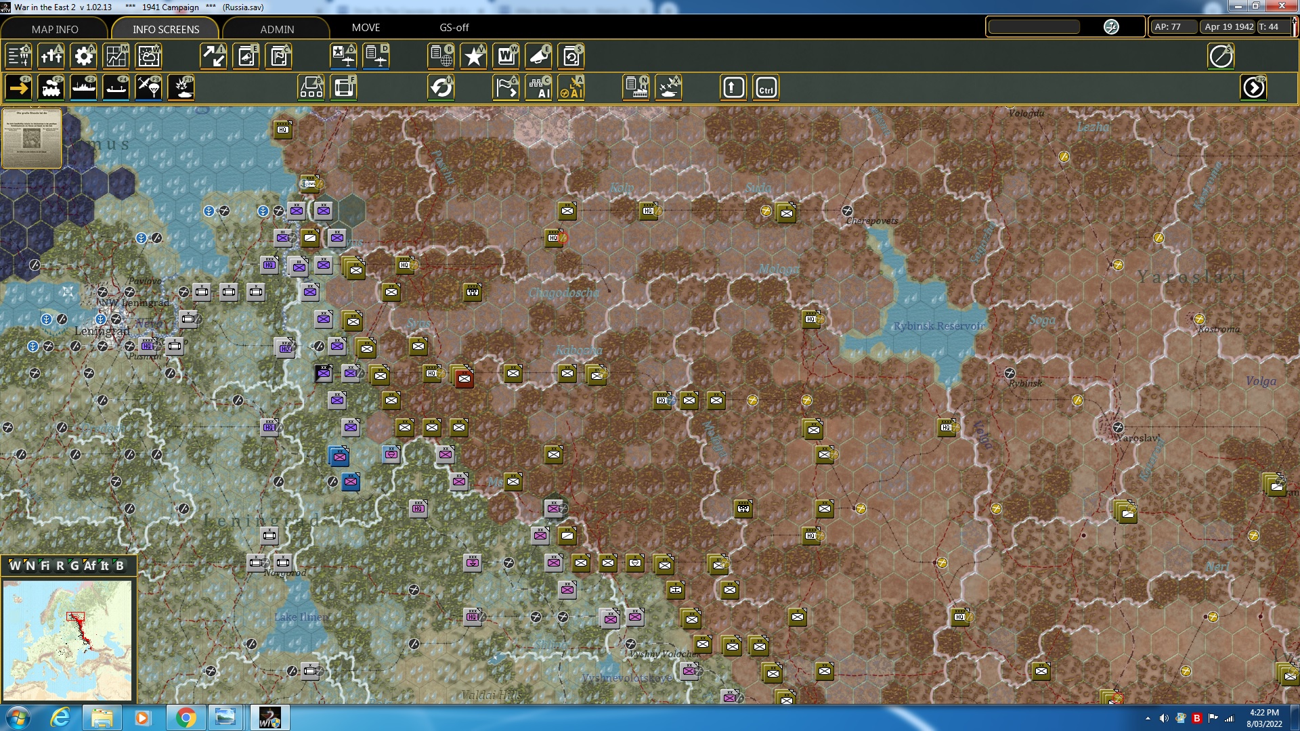Switch to the MOVE tab
Image resolution: width=1300 pixels, height=731 pixels.
pos(366,28)
